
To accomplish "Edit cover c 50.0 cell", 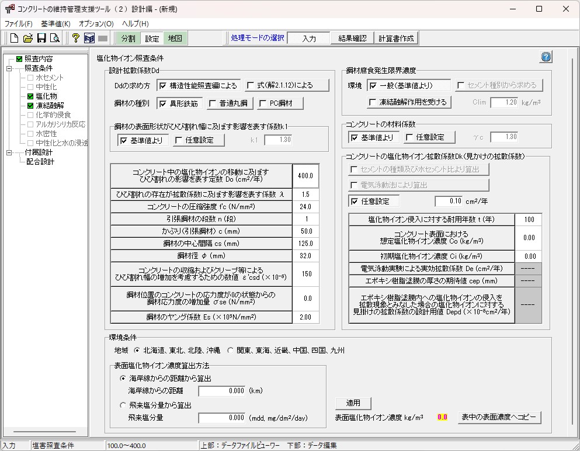I will (x=305, y=231).
